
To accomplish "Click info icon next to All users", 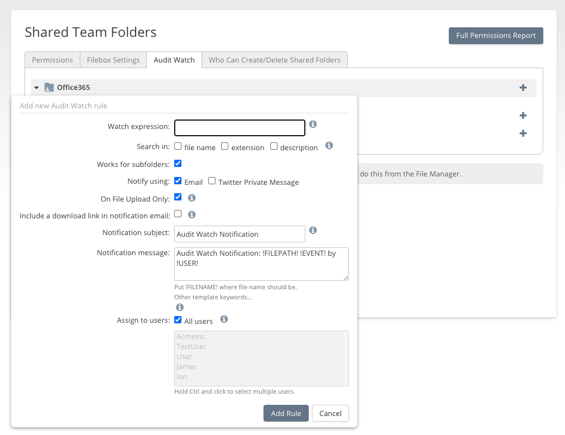I will (x=224, y=319).
